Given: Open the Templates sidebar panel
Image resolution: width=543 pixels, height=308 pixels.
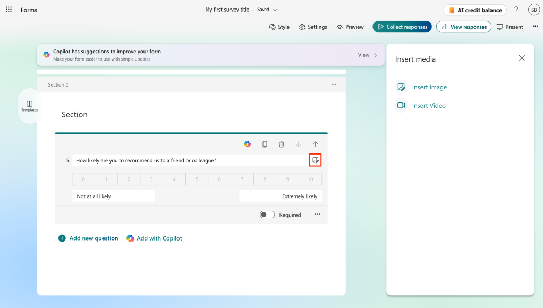Looking at the screenshot, I should point(29,106).
